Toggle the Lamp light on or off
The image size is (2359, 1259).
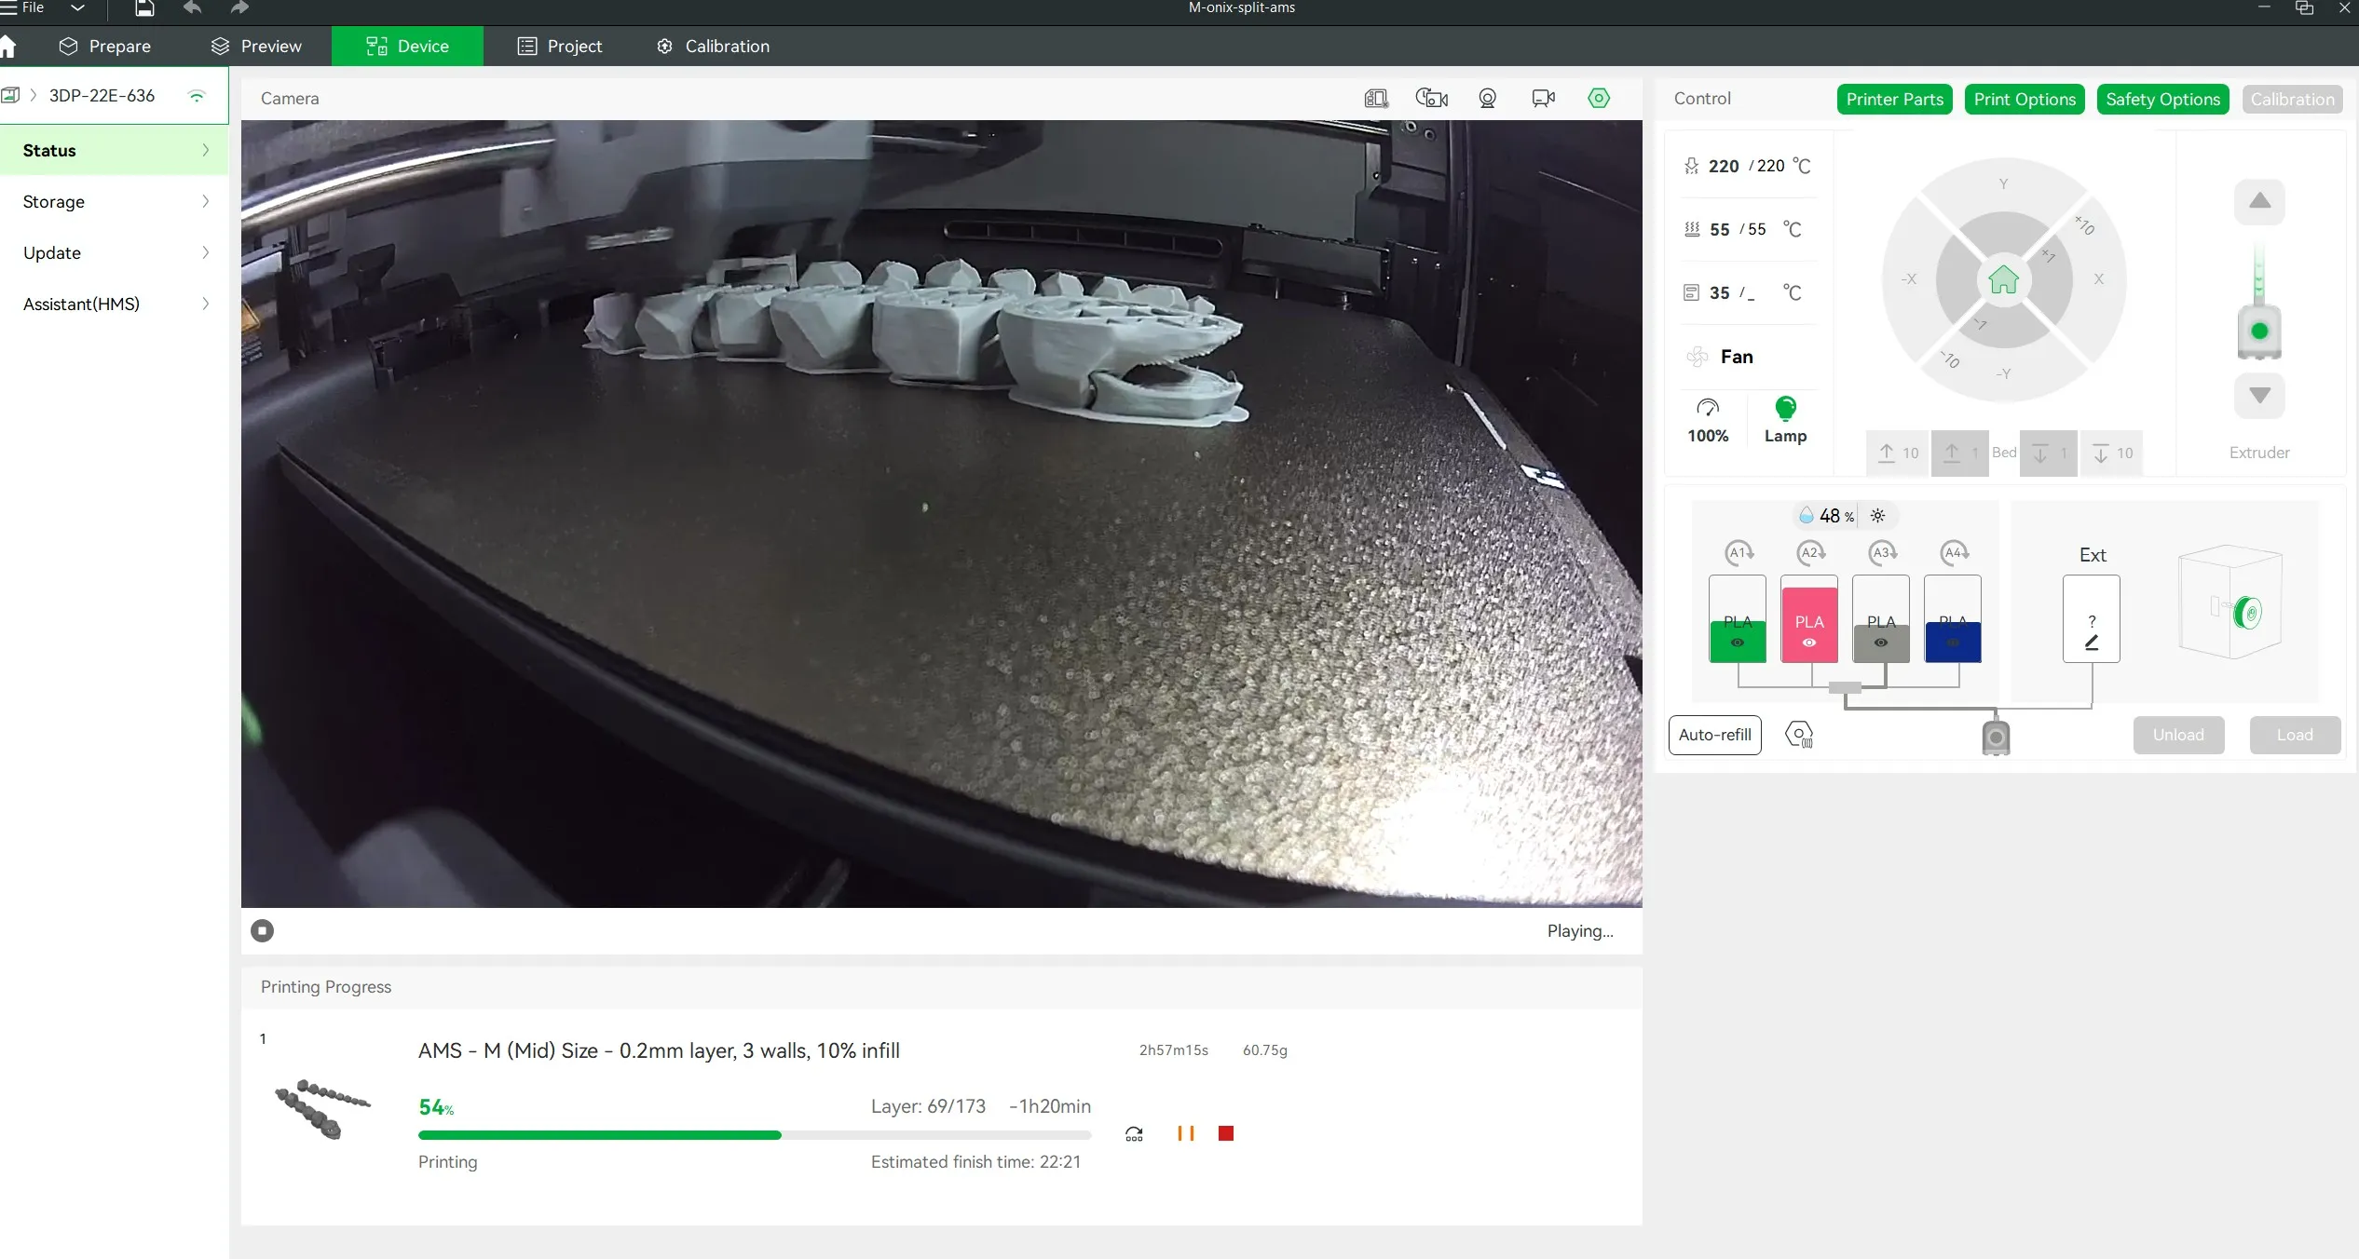tap(1785, 420)
